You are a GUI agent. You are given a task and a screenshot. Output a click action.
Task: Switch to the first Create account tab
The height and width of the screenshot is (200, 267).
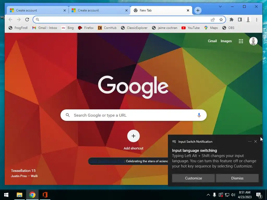(x=38, y=10)
